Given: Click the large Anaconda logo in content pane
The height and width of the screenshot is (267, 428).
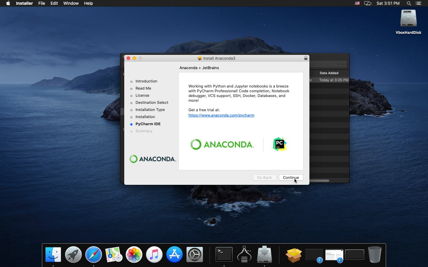Looking at the screenshot, I should coord(222,144).
